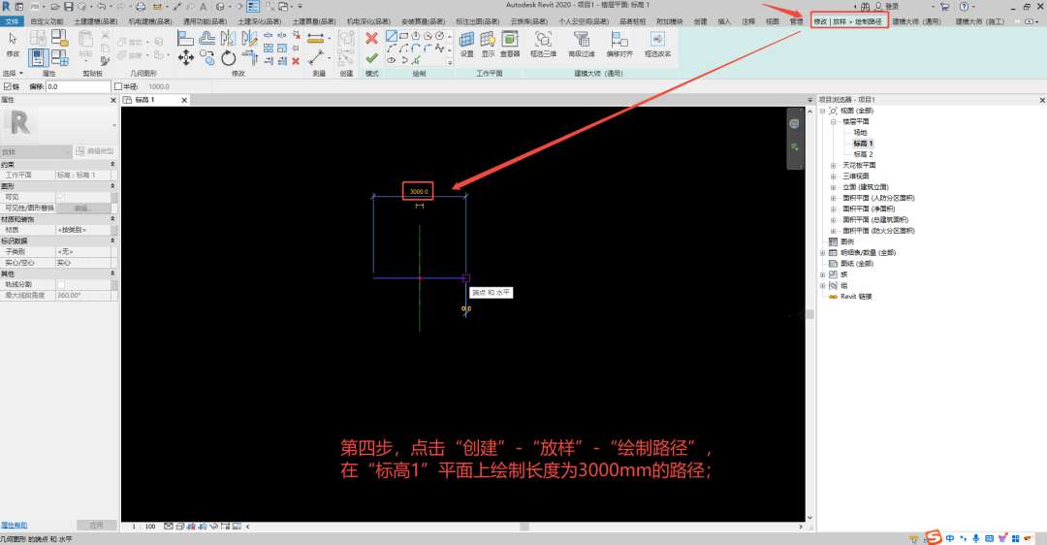
Task: Select the Line draw tool
Action: pos(392,36)
